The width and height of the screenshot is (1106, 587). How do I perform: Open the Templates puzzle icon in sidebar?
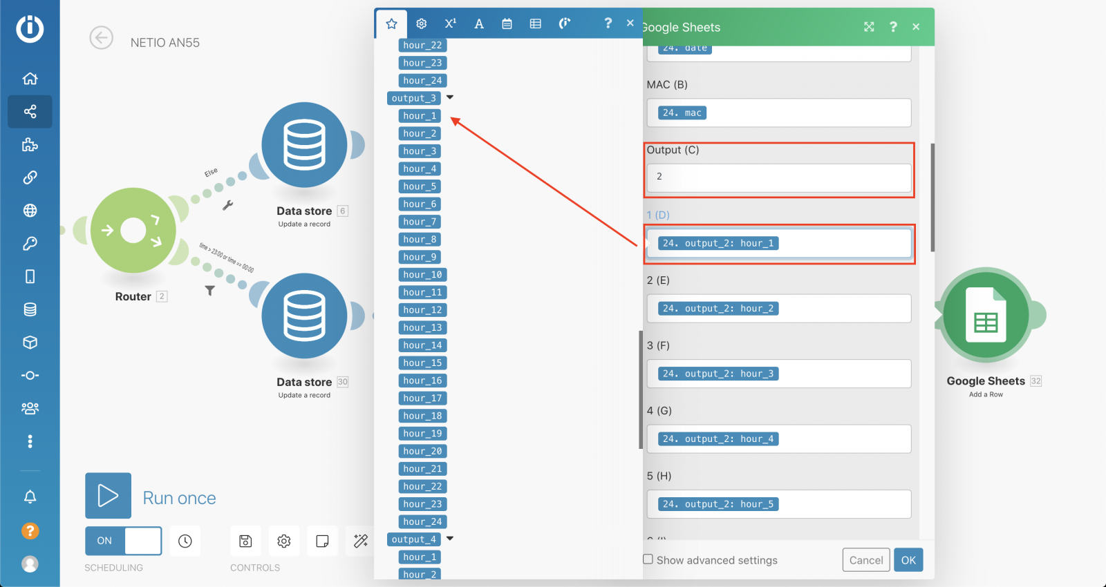(30, 144)
